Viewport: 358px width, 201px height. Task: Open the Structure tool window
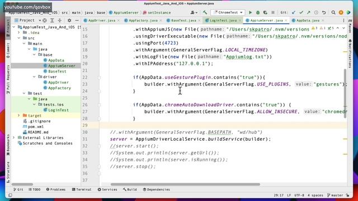point(8,172)
